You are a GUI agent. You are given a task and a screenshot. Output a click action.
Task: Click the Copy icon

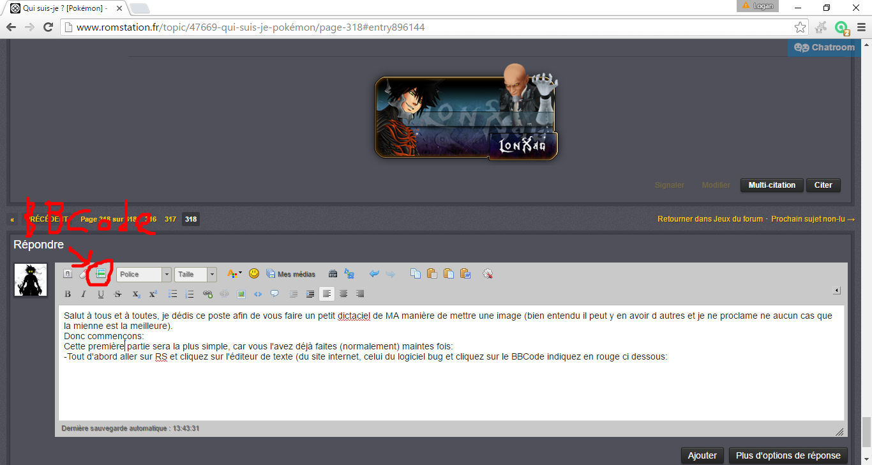[416, 274]
